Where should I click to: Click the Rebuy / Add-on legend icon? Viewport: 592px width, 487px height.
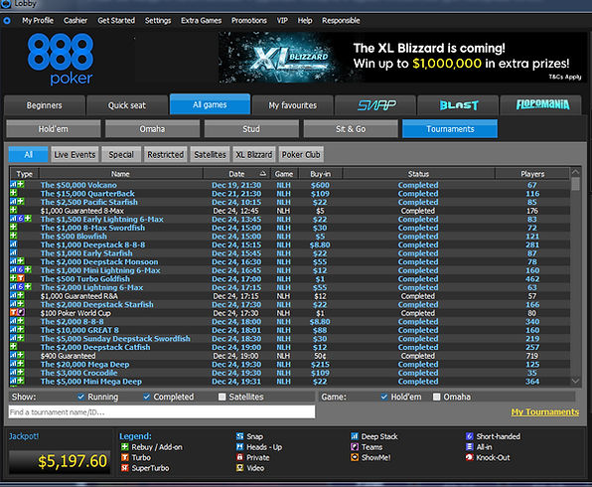point(124,447)
